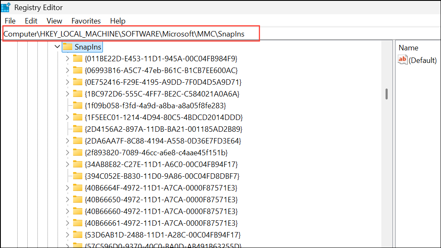Click folder icon of {394C052E-B830-11D0-9A86-00C04FD8DBF7}

coord(78,176)
